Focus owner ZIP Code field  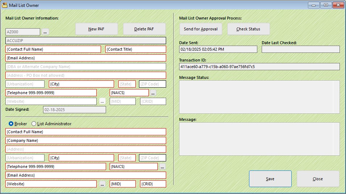pos(152,84)
